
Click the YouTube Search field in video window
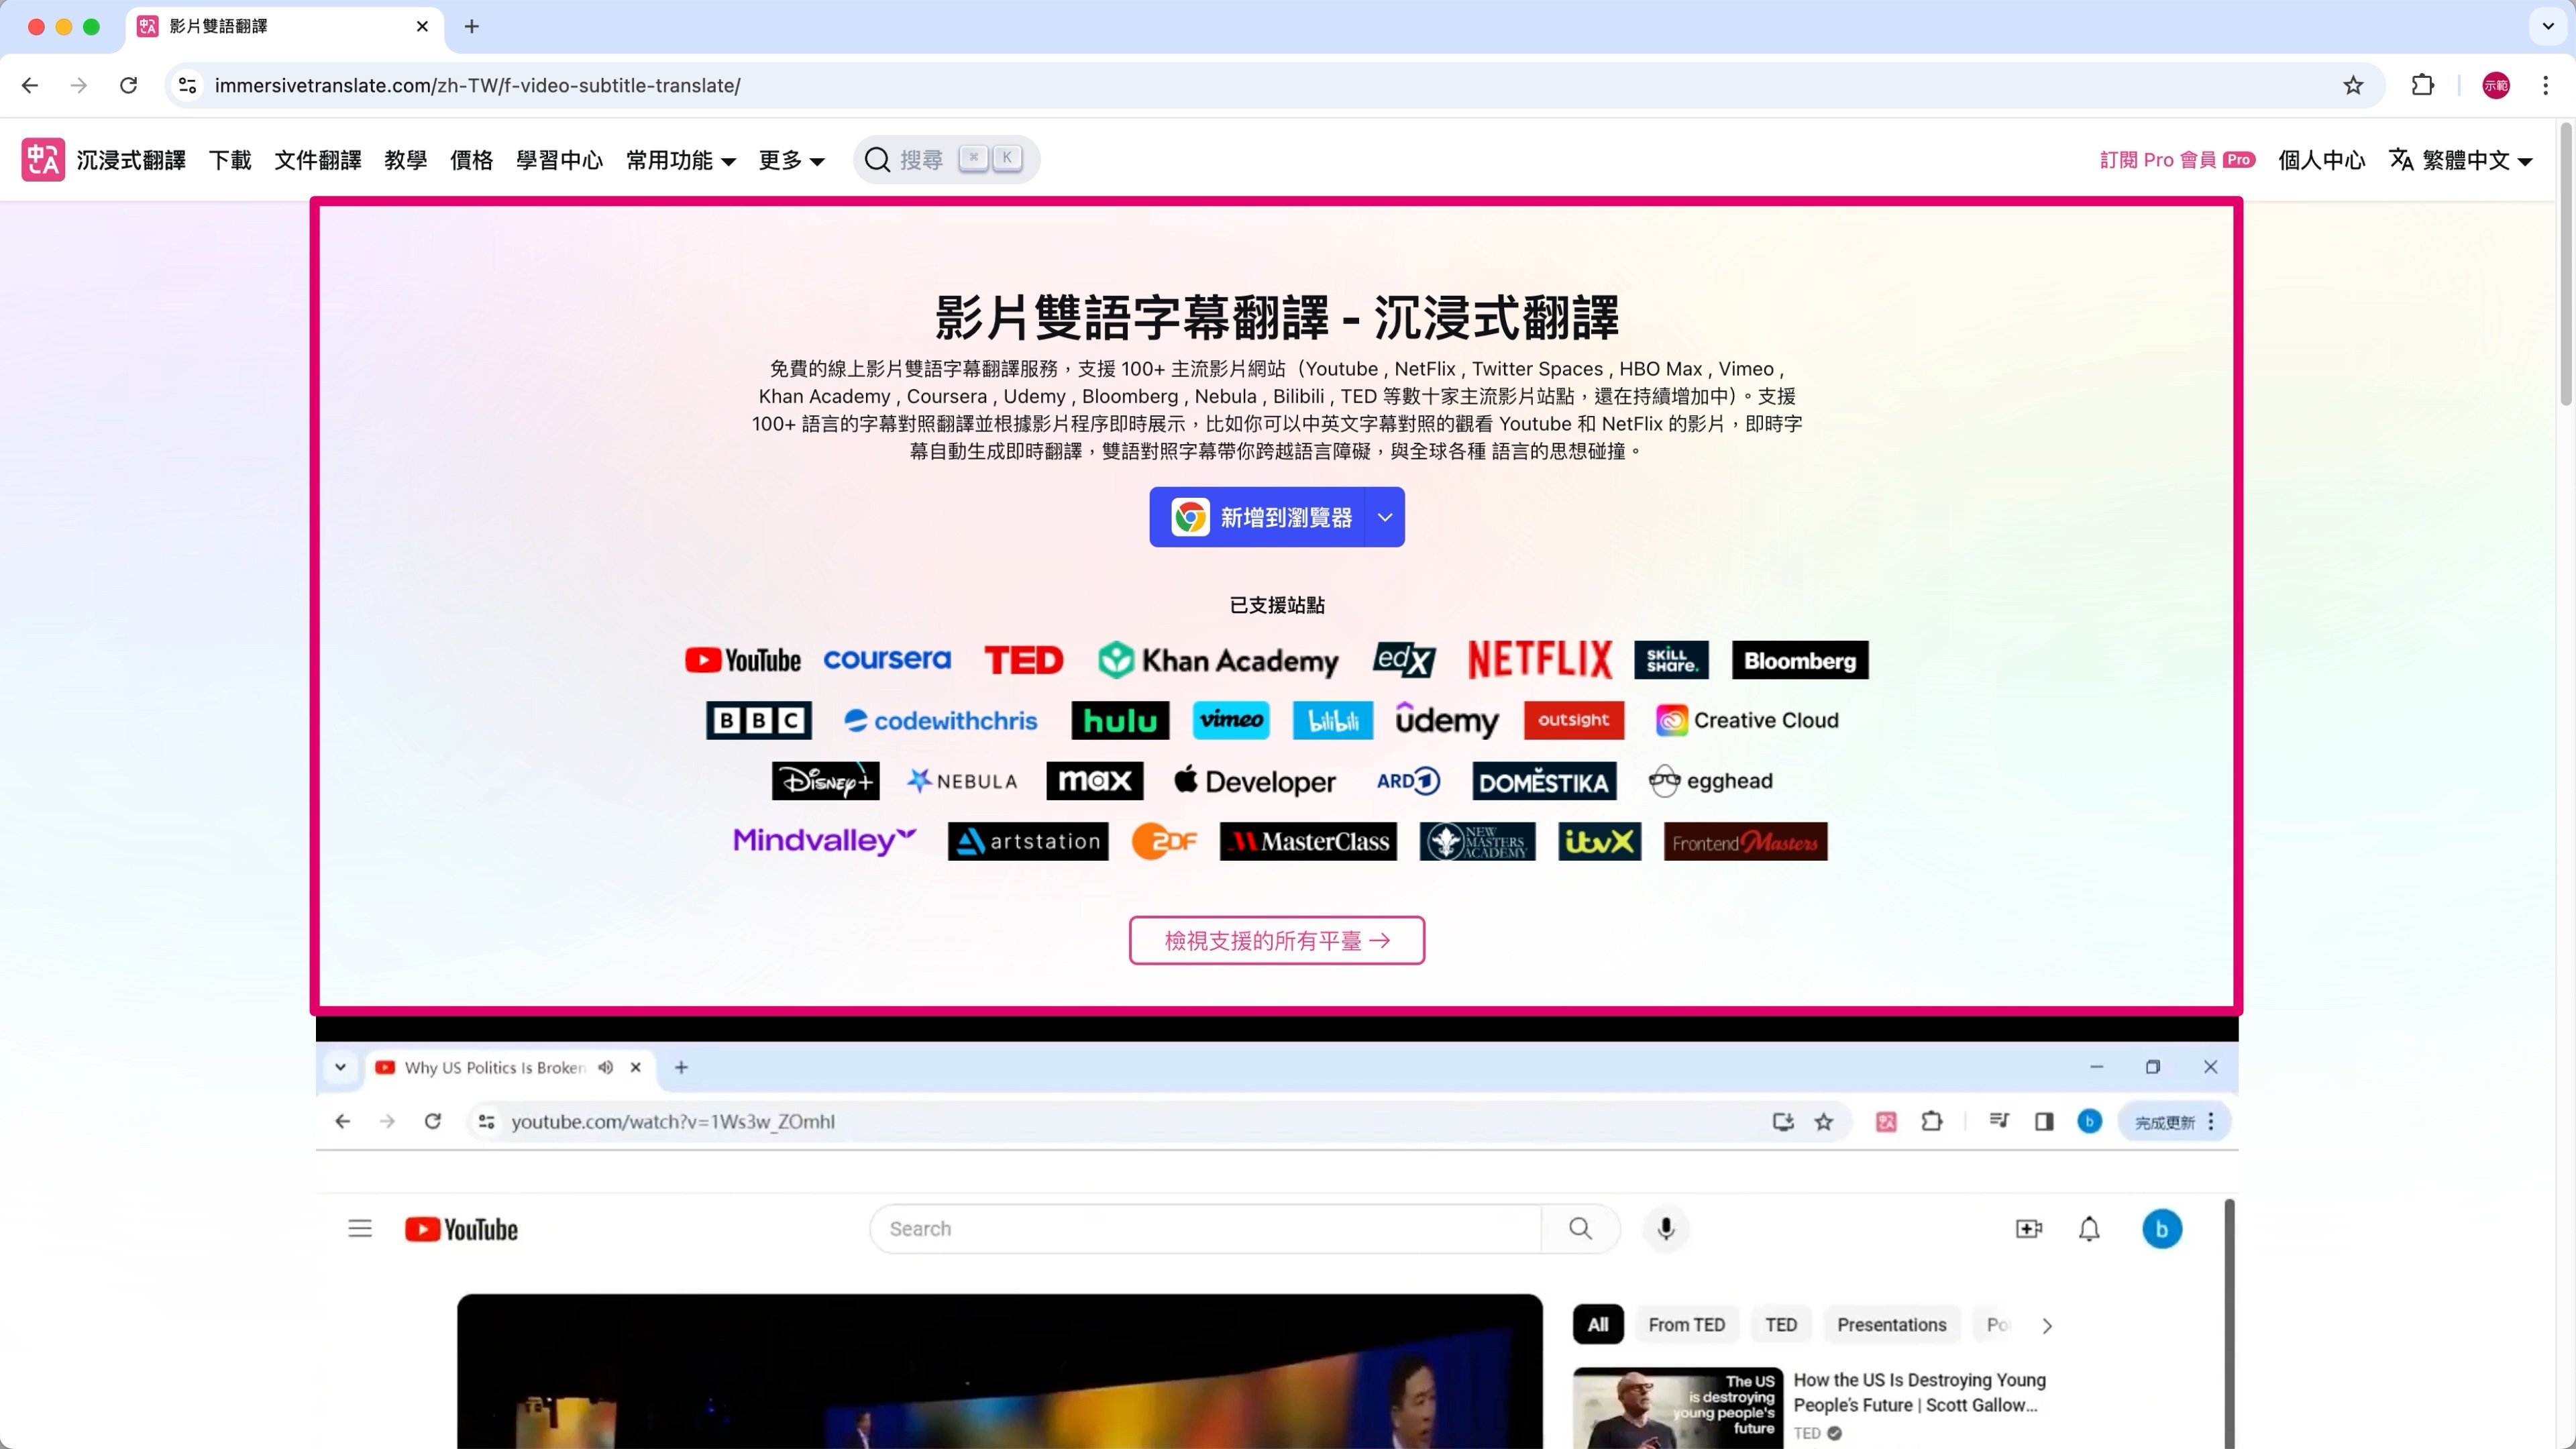pos(1205,1229)
